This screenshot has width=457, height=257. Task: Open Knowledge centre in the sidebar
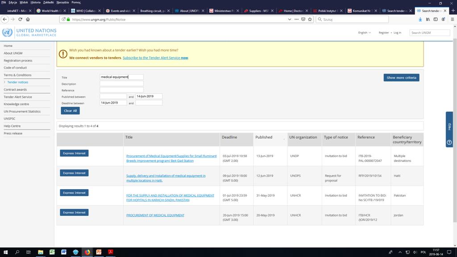click(x=17, y=104)
